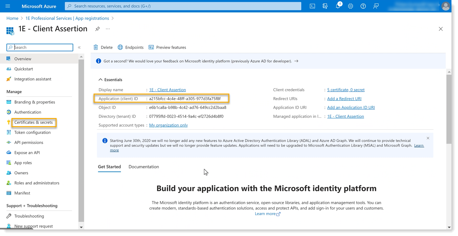Open the Cloud Shell icon in top bar
This screenshot has width=458, height=236.
click(x=312, y=6)
